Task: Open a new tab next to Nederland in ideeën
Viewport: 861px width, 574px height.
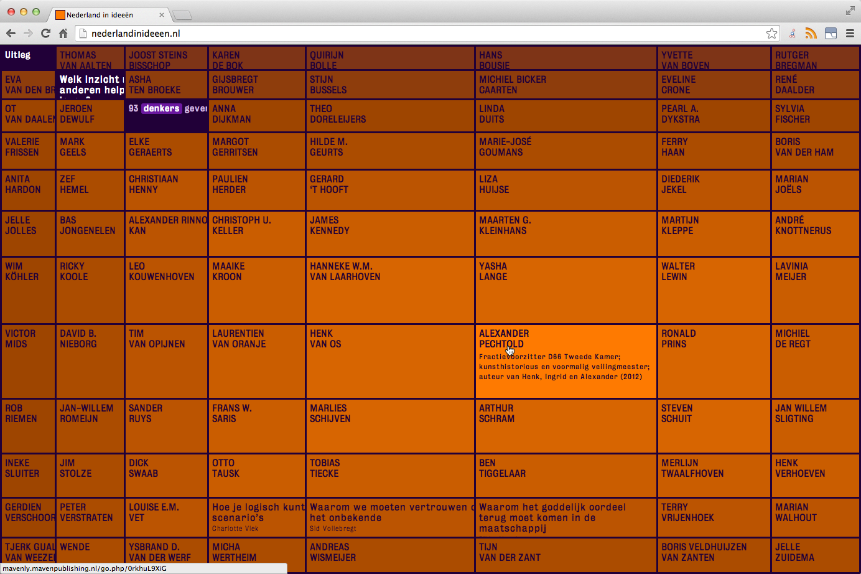Action: click(x=182, y=15)
